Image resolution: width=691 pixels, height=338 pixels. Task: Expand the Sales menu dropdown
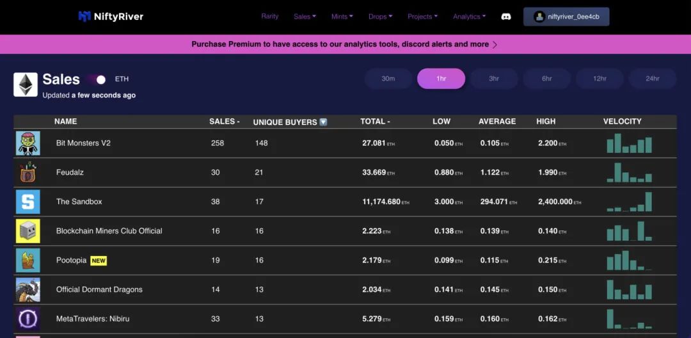(x=305, y=17)
